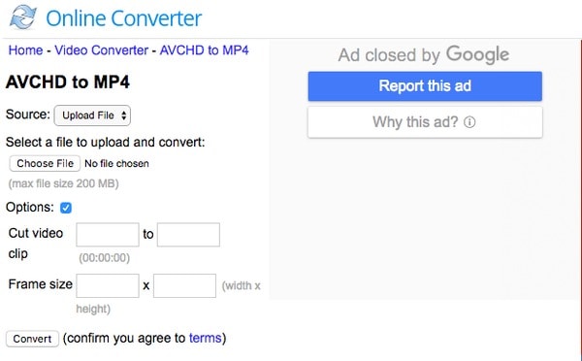This screenshot has width=582, height=361.
Task: Click the No file chosen label
Action: click(x=116, y=163)
